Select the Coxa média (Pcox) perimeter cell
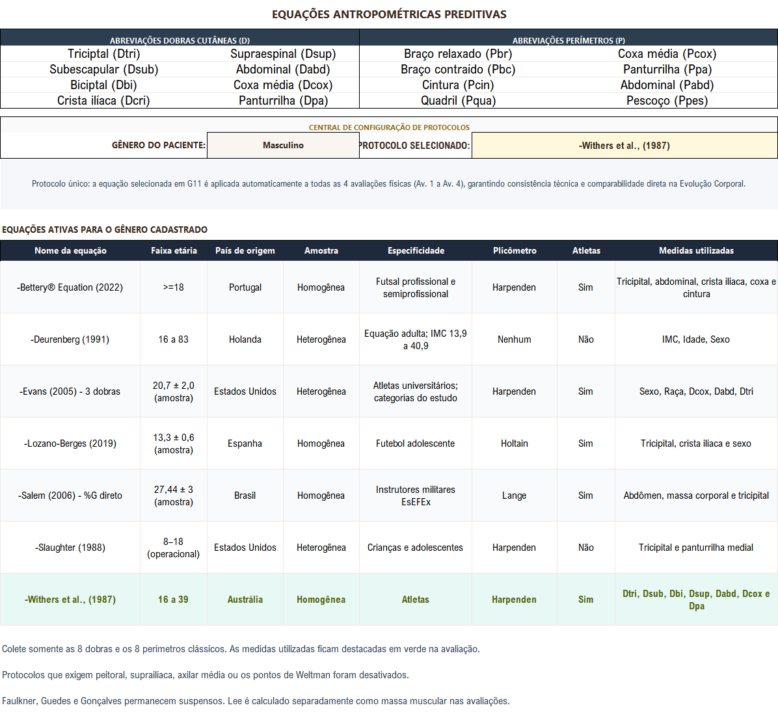 pos(667,53)
